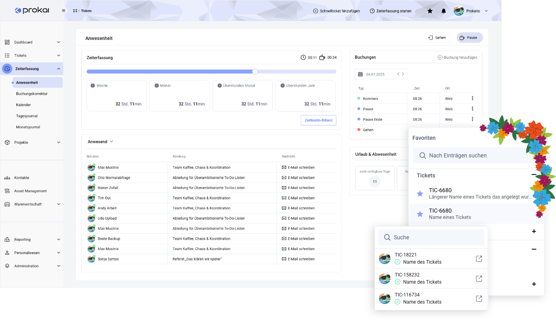Collapse the Tickets section in Favoriten

point(534,175)
